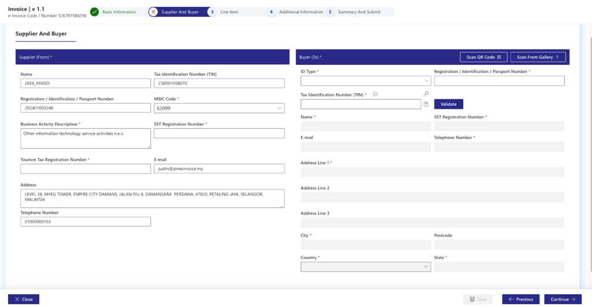This screenshot has height=307, width=592.
Task: Go to the Additional Information step
Action: point(301,12)
